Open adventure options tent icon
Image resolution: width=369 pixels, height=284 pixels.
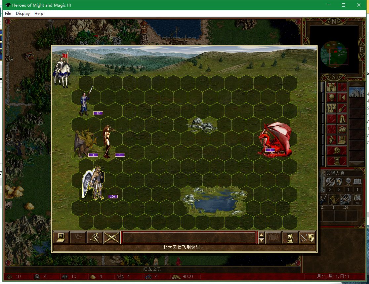342,119
